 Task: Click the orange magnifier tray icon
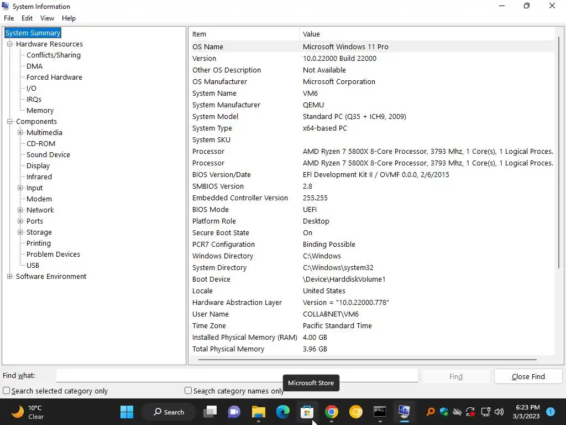(430, 412)
